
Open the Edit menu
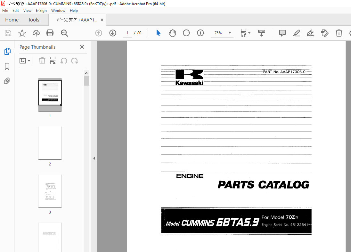pos(16,11)
